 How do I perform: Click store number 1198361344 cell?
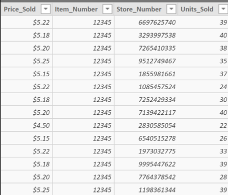(146, 189)
